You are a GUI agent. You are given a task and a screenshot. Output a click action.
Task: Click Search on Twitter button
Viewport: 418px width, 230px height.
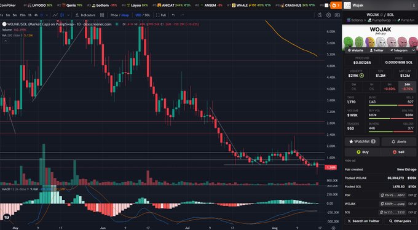point(364,221)
